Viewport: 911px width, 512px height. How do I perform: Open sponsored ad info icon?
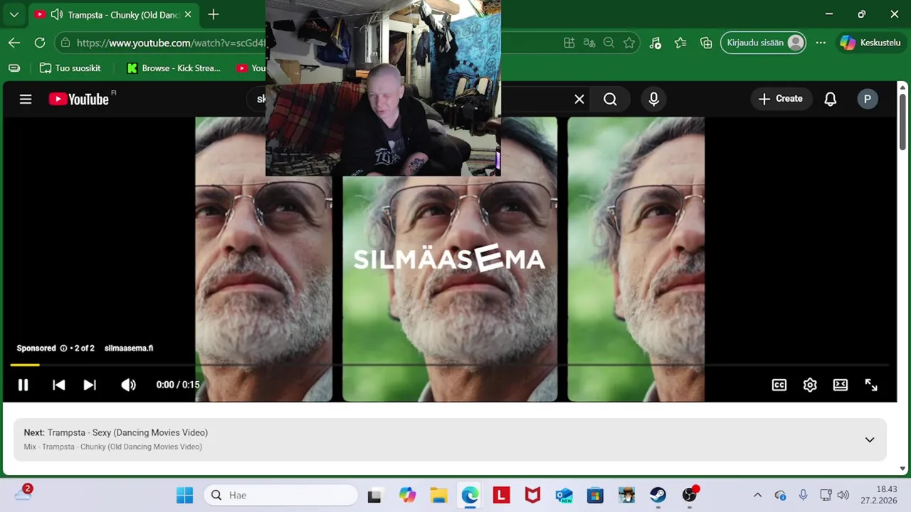pos(63,348)
